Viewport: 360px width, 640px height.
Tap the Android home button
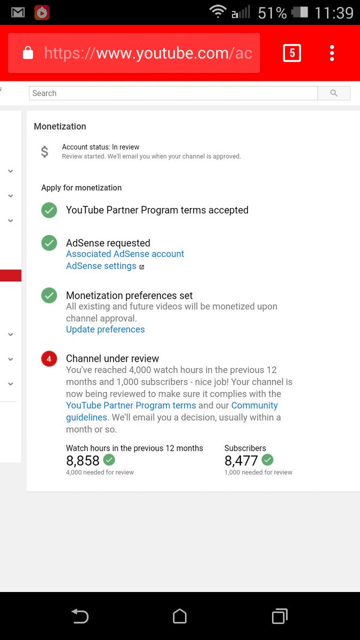point(180,616)
